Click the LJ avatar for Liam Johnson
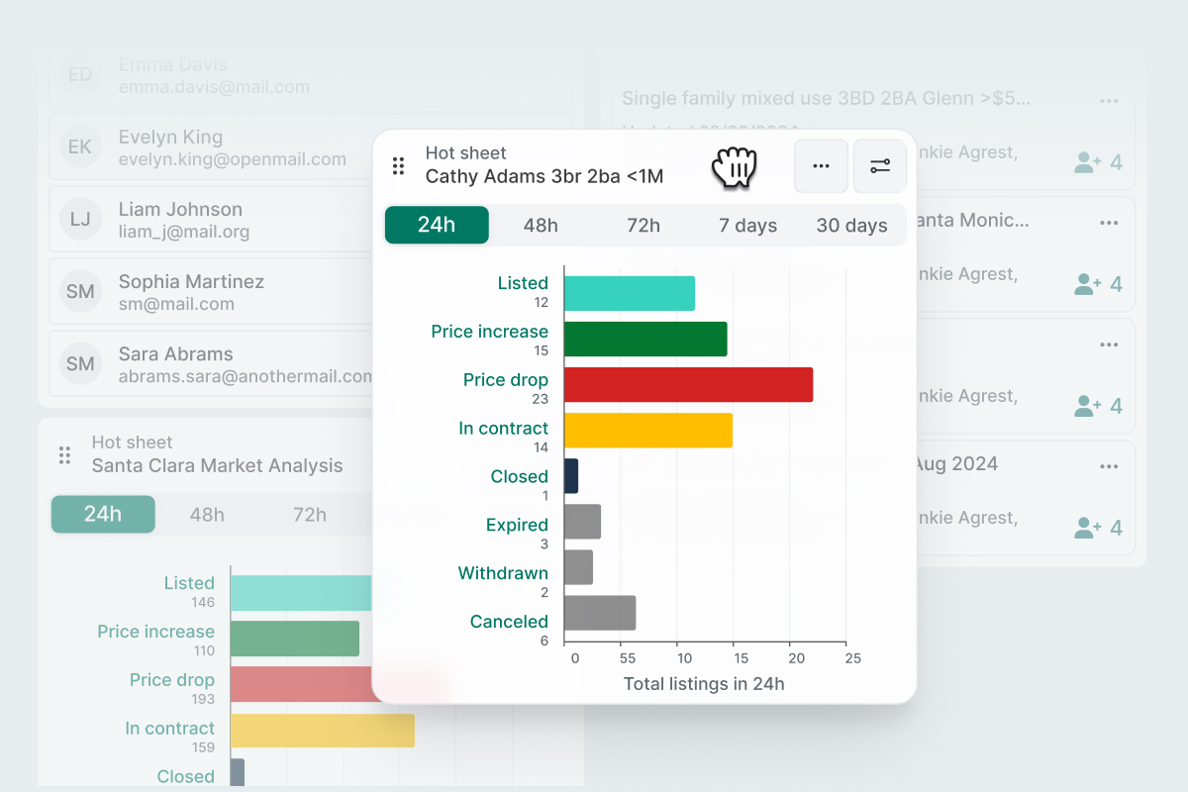Viewport: 1188px width, 792px height. (x=80, y=220)
